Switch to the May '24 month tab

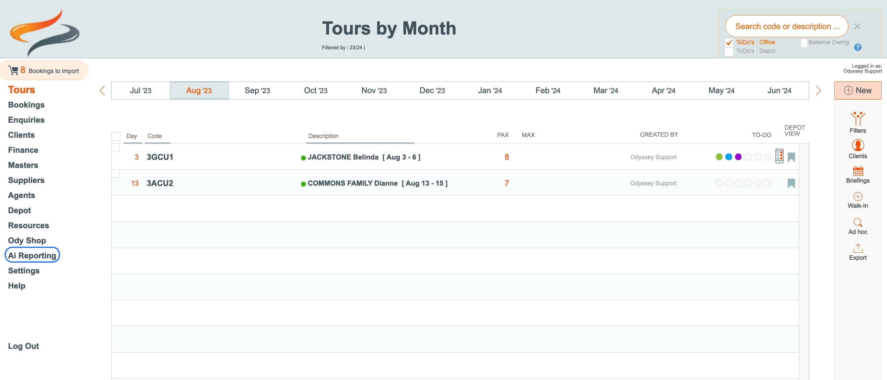click(721, 90)
